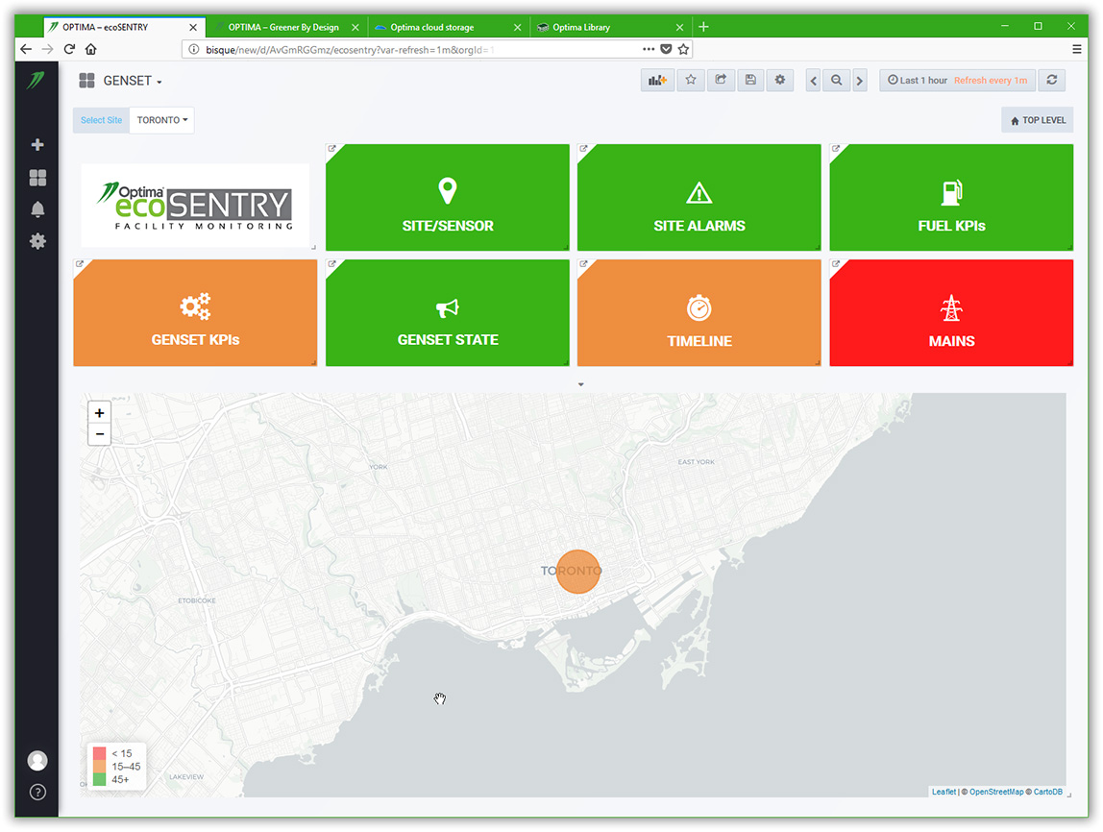The width and height of the screenshot is (1103, 832).
Task: Click site information icon in address bar
Action: click(x=194, y=49)
